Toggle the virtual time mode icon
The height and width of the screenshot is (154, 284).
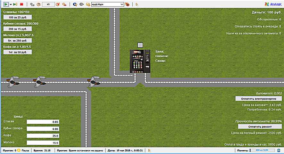[x=64, y=4]
